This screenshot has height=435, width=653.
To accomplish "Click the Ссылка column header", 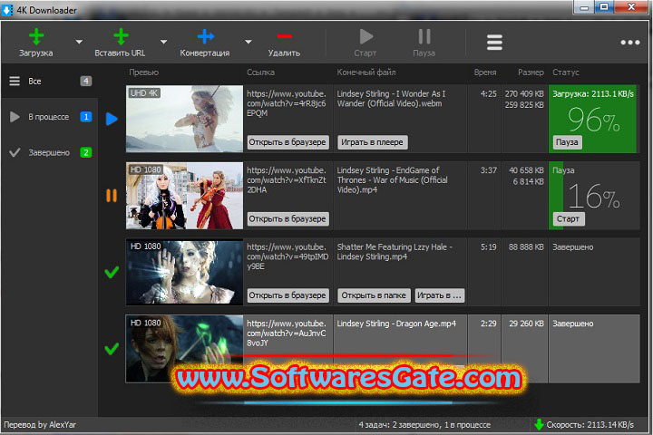I will [x=260, y=72].
